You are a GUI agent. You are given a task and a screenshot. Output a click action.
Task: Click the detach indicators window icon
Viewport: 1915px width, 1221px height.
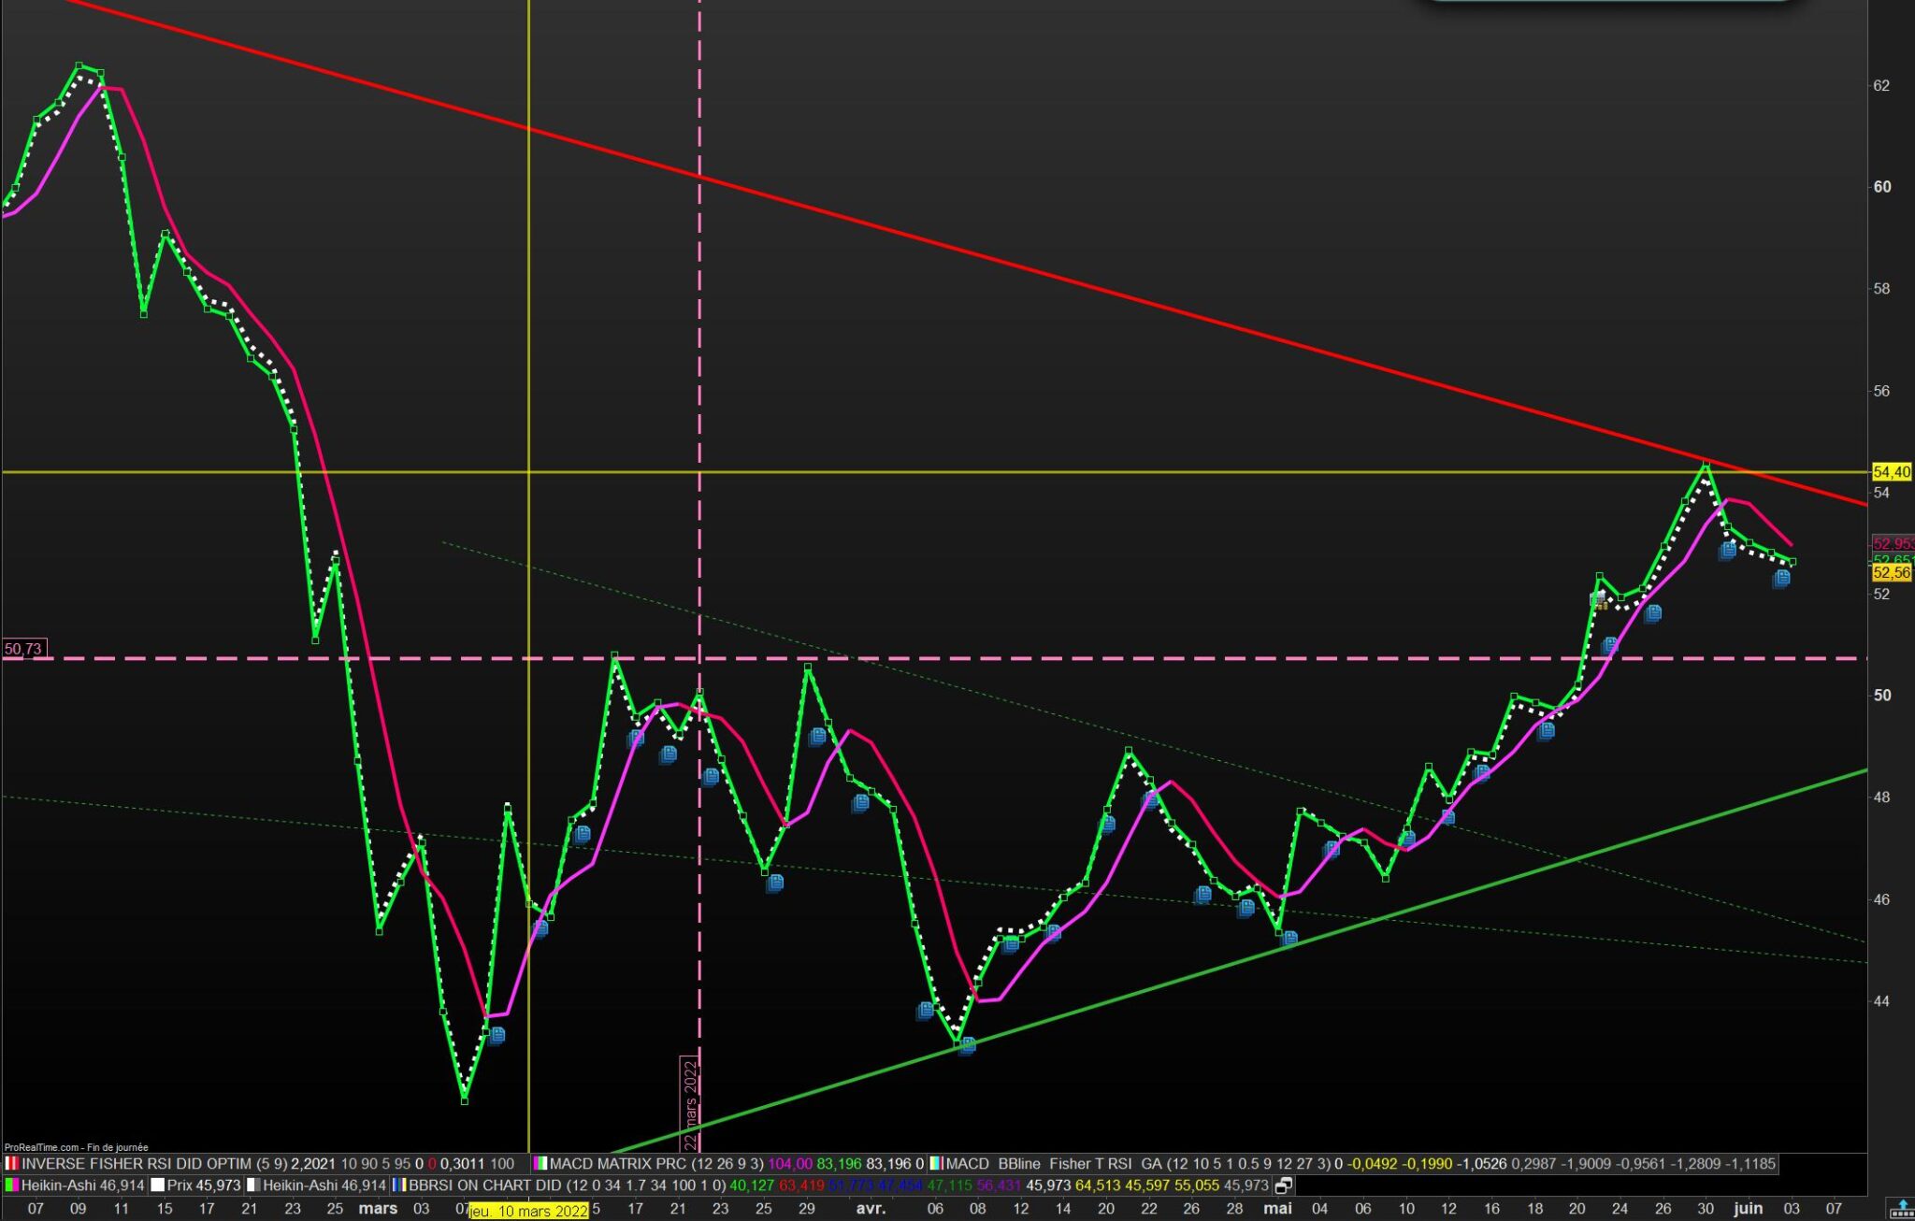coord(1284,1185)
